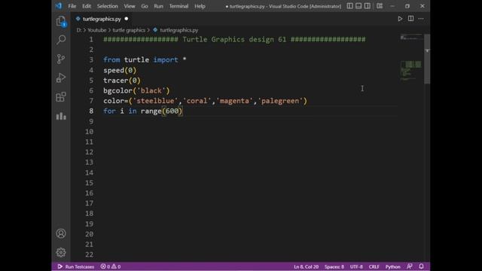Open the Search view
Image resolution: width=482 pixels, height=271 pixels.
pos(61,40)
